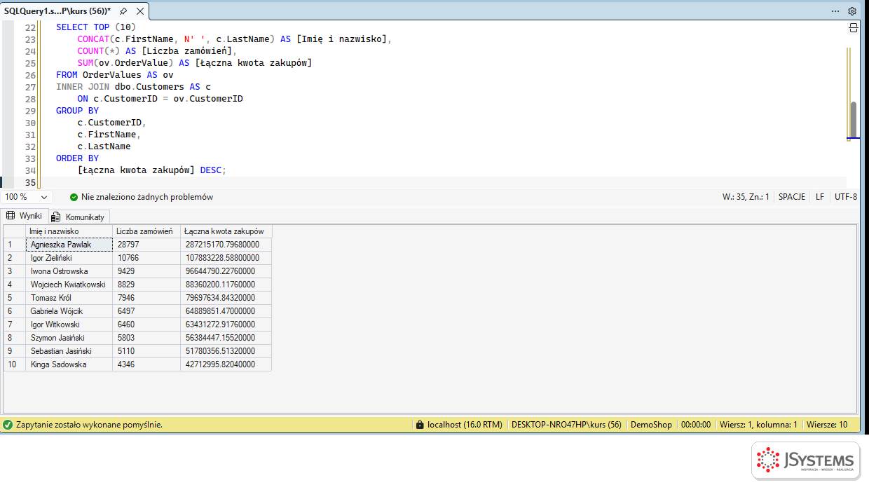
Task: Click the green query success icon
Action: click(8, 425)
